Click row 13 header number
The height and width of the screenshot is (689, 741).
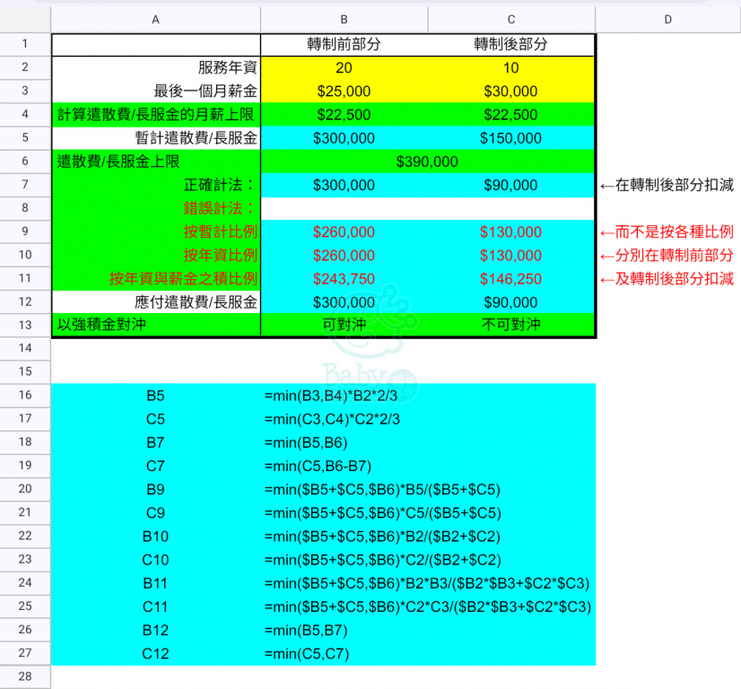tap(25, 325)
